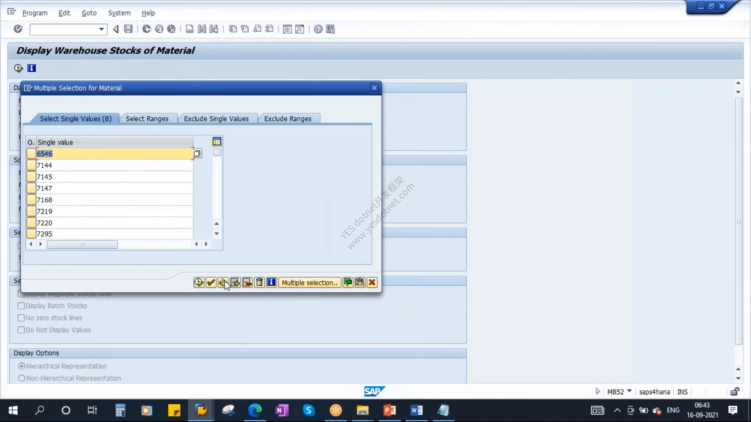
Task: Open the value help for the 6546 field
Action: (198, 154)
